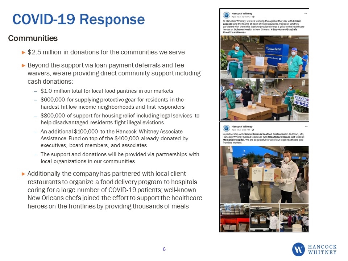348x261 pixels.
Task: Click the page number 6
Action: pyautogui.click(x=164, y=249)
